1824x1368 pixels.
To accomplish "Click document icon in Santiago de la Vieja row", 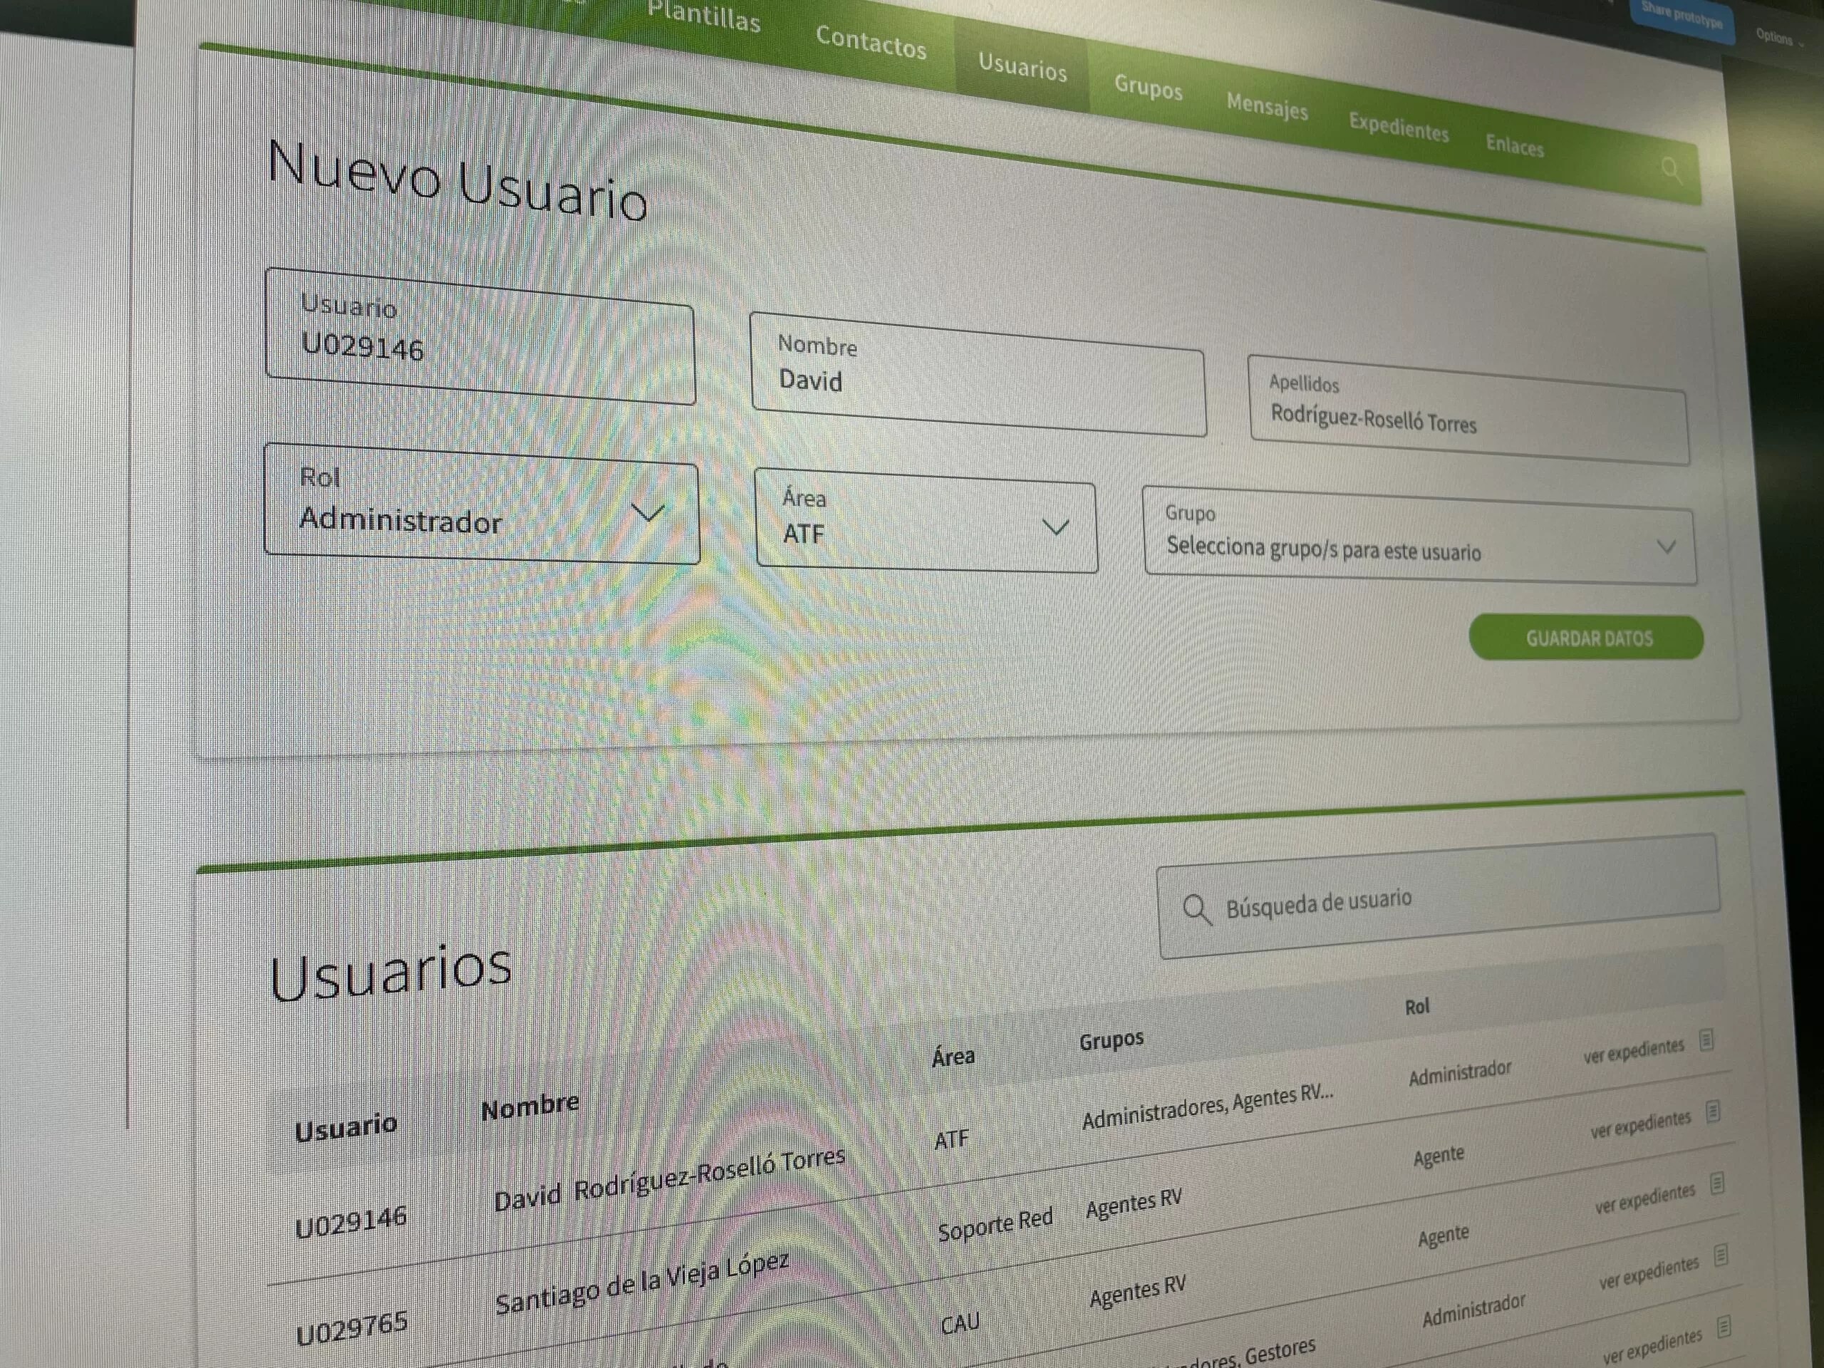I will (x=1717, y=1184).
